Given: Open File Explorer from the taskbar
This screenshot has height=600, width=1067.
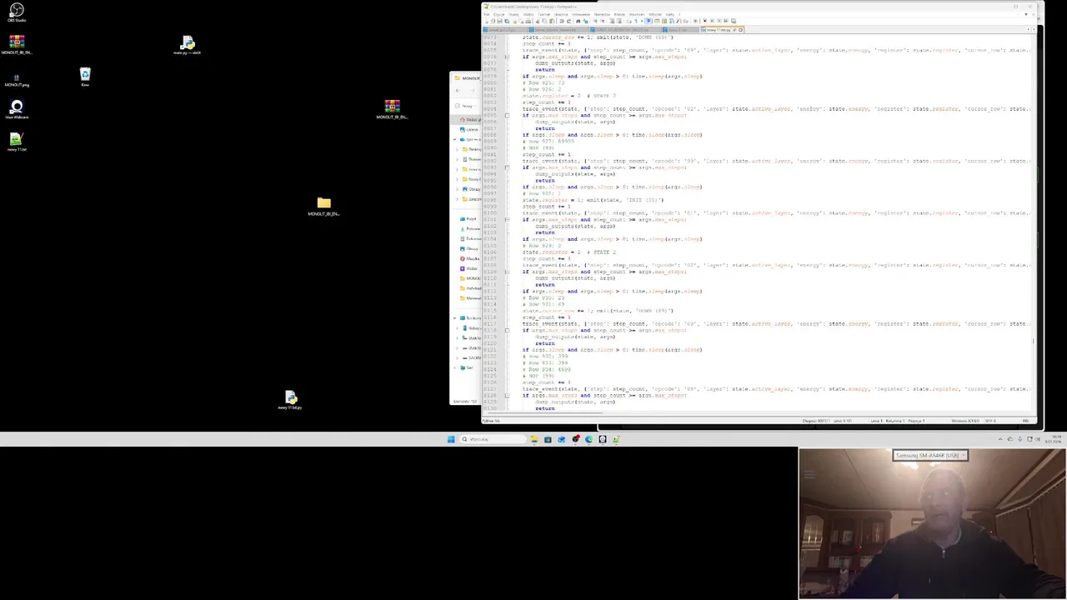Looking at the screenshot, I should [x=534, y=439].
